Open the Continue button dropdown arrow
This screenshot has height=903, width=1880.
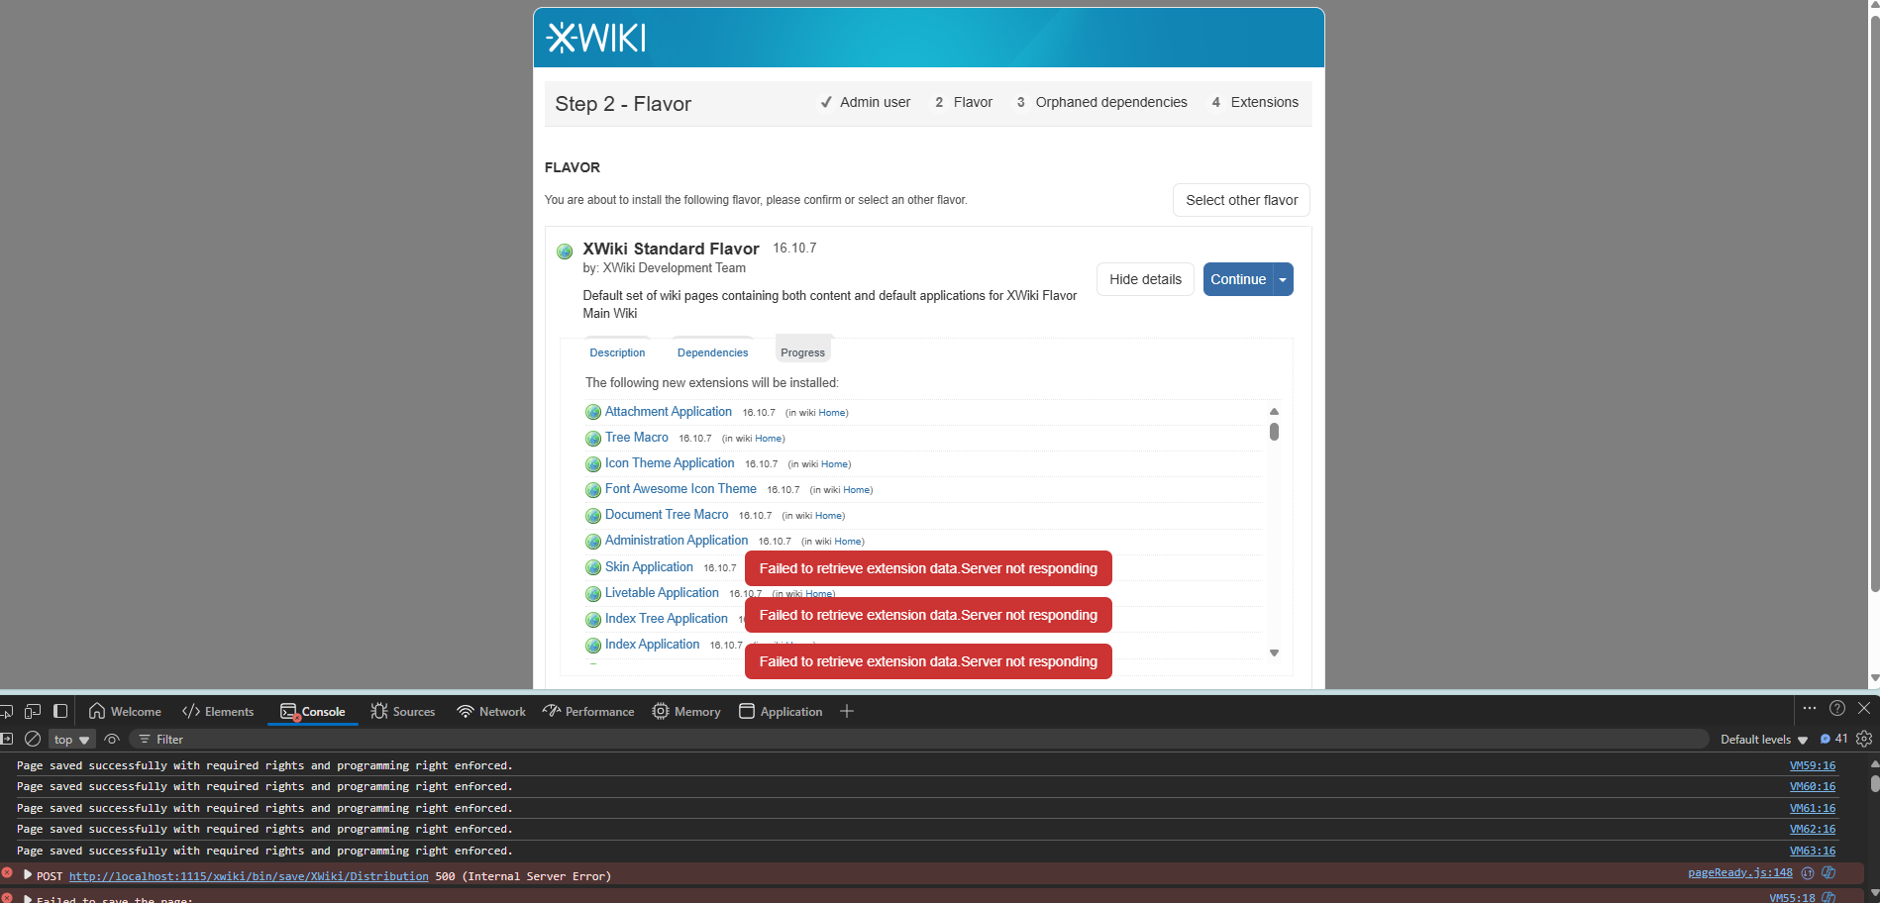tap(1283, 279)
